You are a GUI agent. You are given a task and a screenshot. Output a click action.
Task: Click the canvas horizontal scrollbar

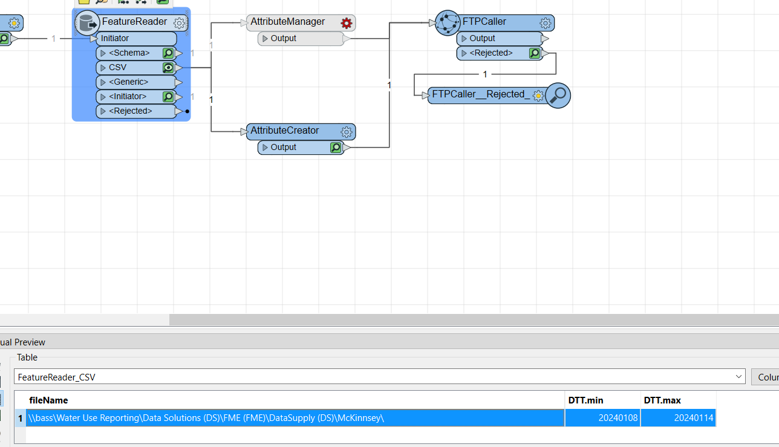pyautogui.click(x=474, y=319)
